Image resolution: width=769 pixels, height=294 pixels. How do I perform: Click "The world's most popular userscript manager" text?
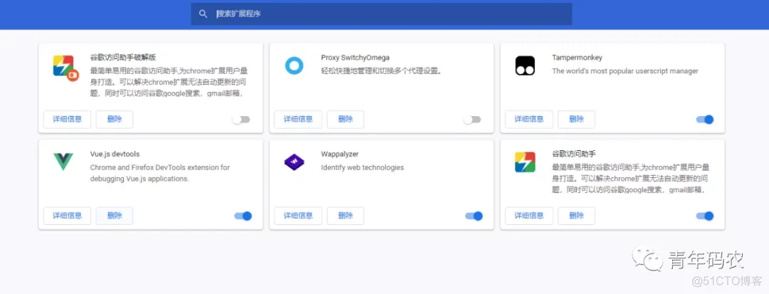pyautogui.click(x=625, y=71)
